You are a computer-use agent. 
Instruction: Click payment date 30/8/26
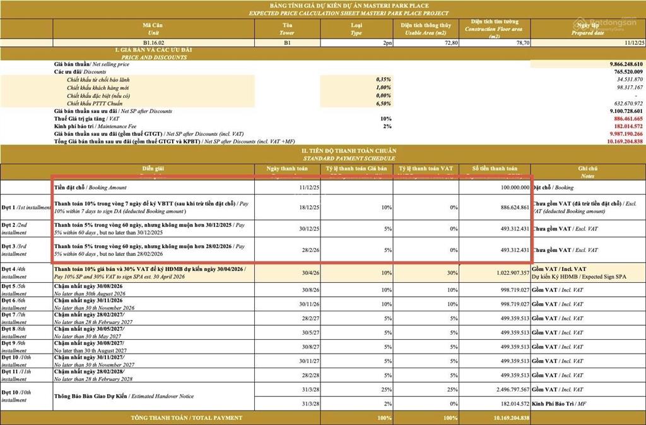(310, 290)
